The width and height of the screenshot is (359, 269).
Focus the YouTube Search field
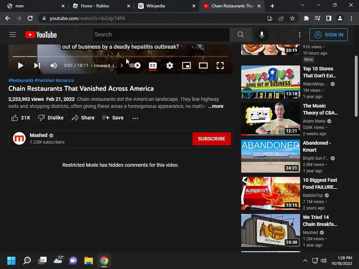[x=161, y=35]
